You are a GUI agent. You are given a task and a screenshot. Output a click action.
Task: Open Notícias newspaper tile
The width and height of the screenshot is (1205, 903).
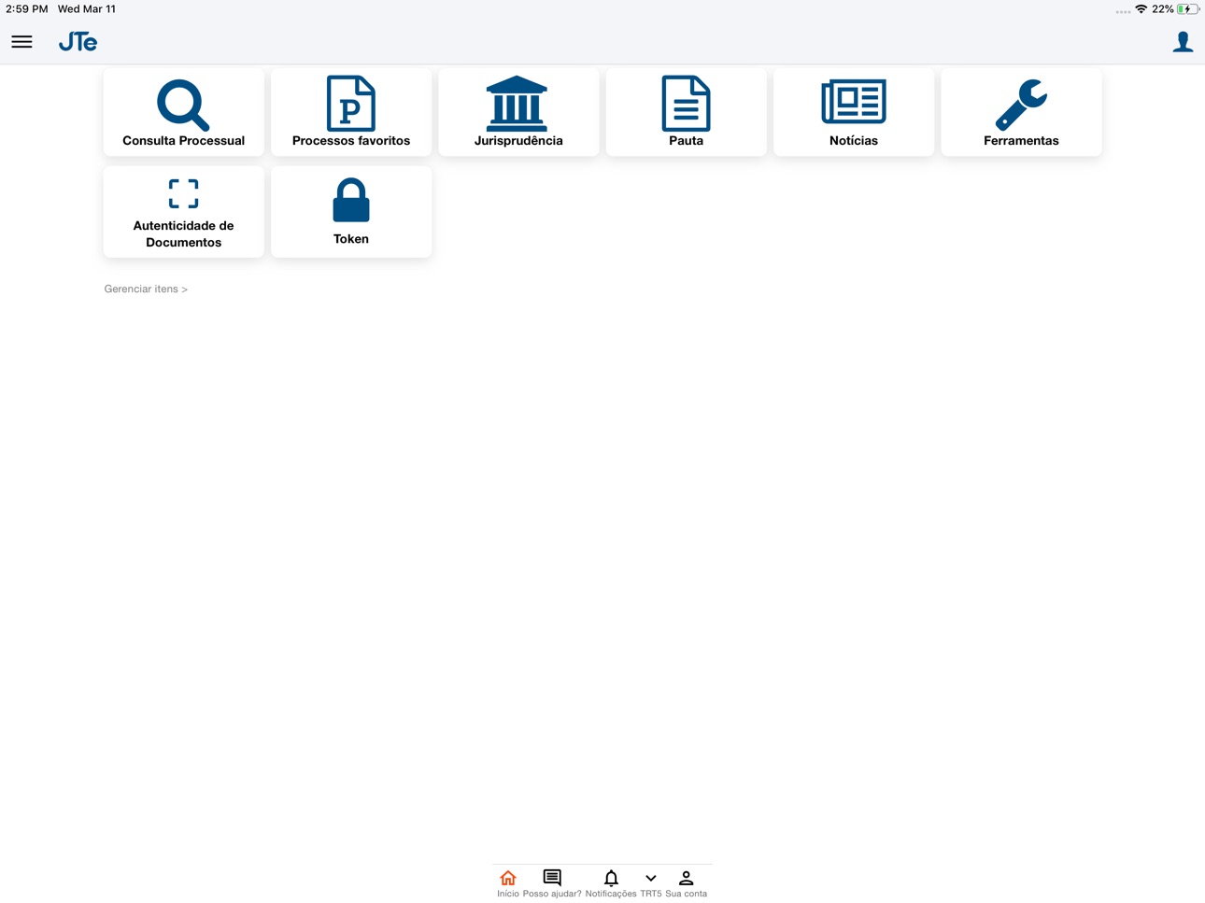854,112
